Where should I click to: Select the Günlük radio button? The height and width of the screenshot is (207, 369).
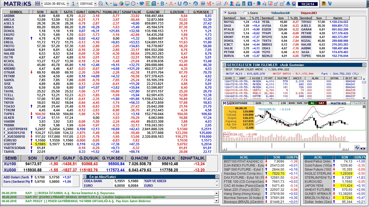click(225, 13)
